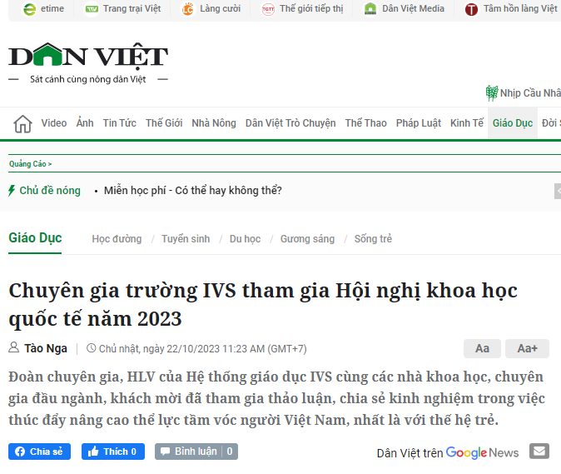Image resolution: width=561 pixels, height=474 pixels.
Task: Click the email envelope share icon
Action: (x=539, y=451)
